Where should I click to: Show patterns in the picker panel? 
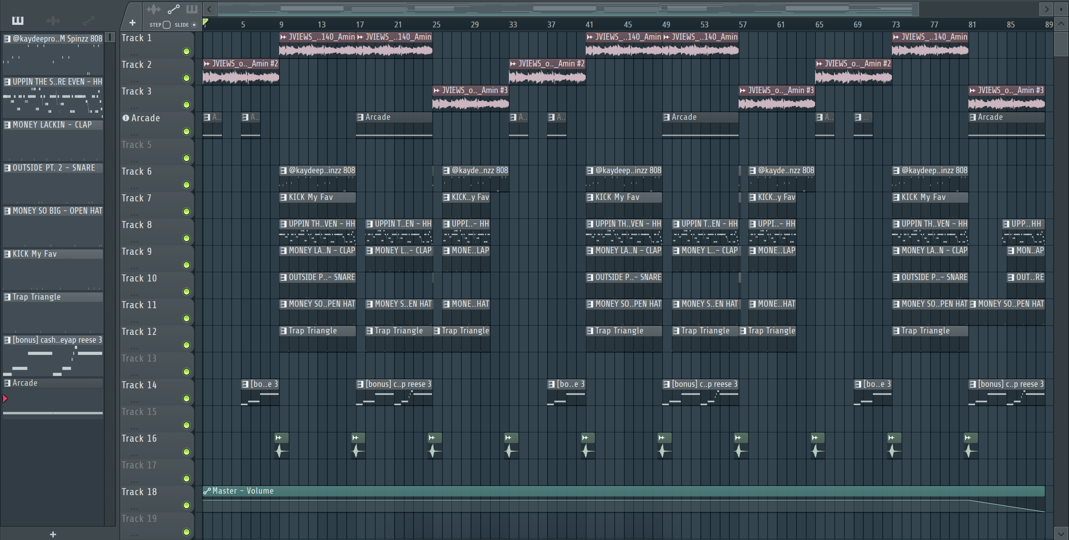(x=18, y=20)
